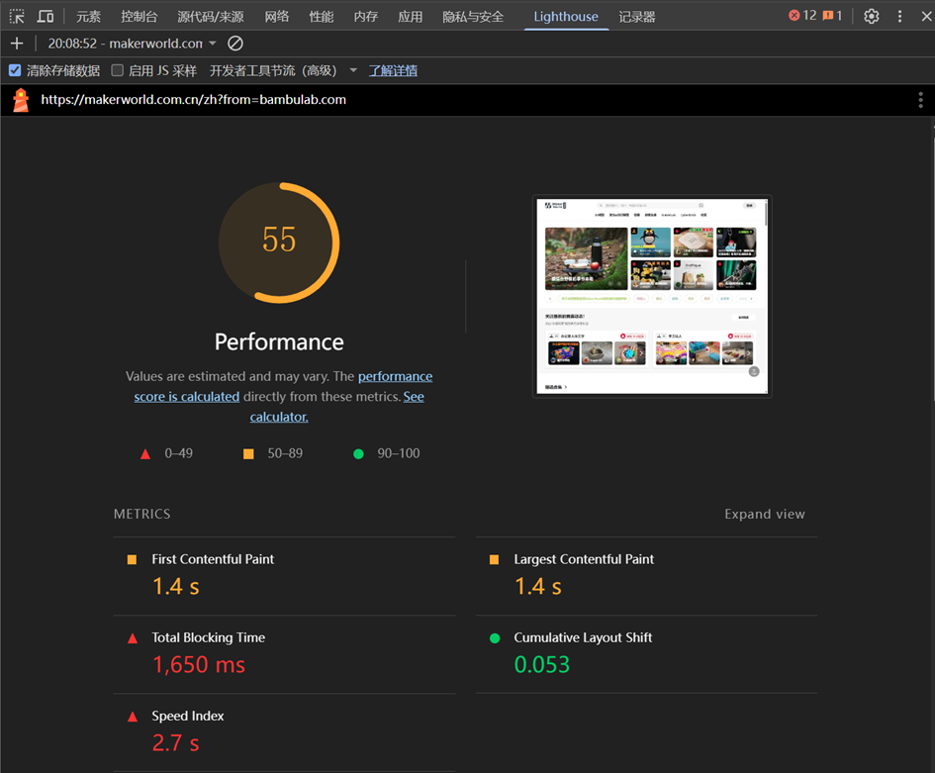935x773 pixels.
Task: Switch to the 性能 tab
Action: 322,17
